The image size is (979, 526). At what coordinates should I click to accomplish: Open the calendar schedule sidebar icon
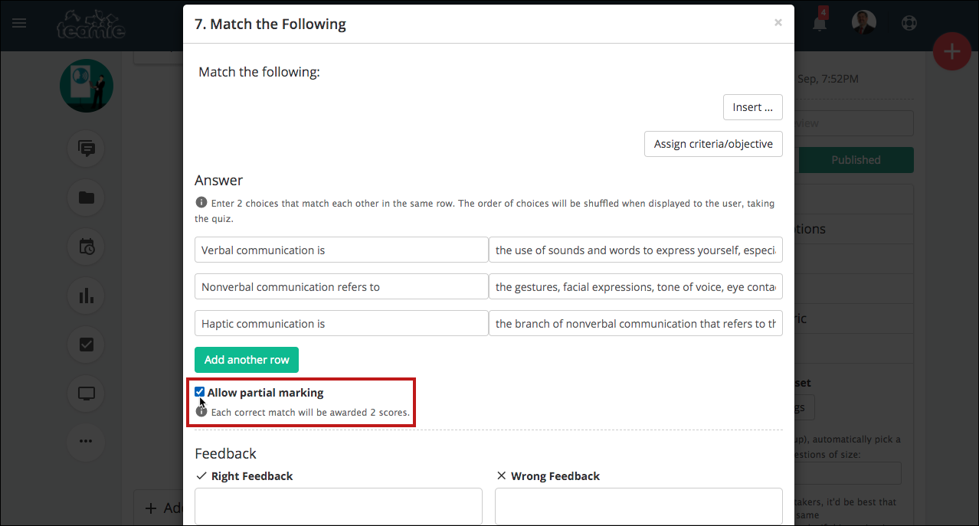[x=87, y=247]
